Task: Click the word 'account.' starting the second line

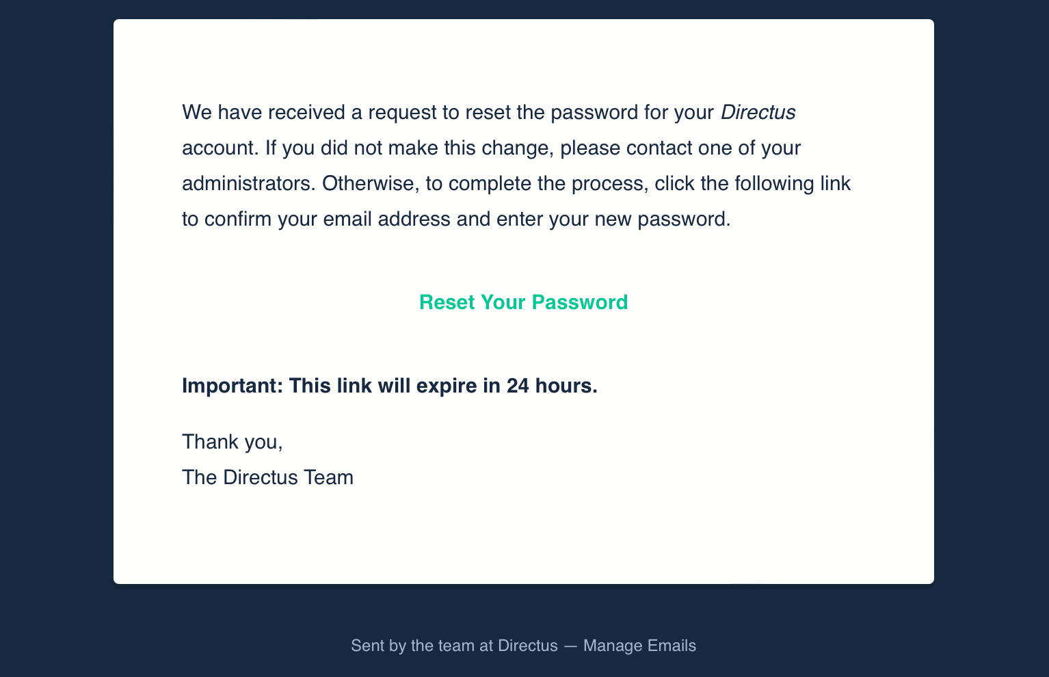Action: coord(220,148)
